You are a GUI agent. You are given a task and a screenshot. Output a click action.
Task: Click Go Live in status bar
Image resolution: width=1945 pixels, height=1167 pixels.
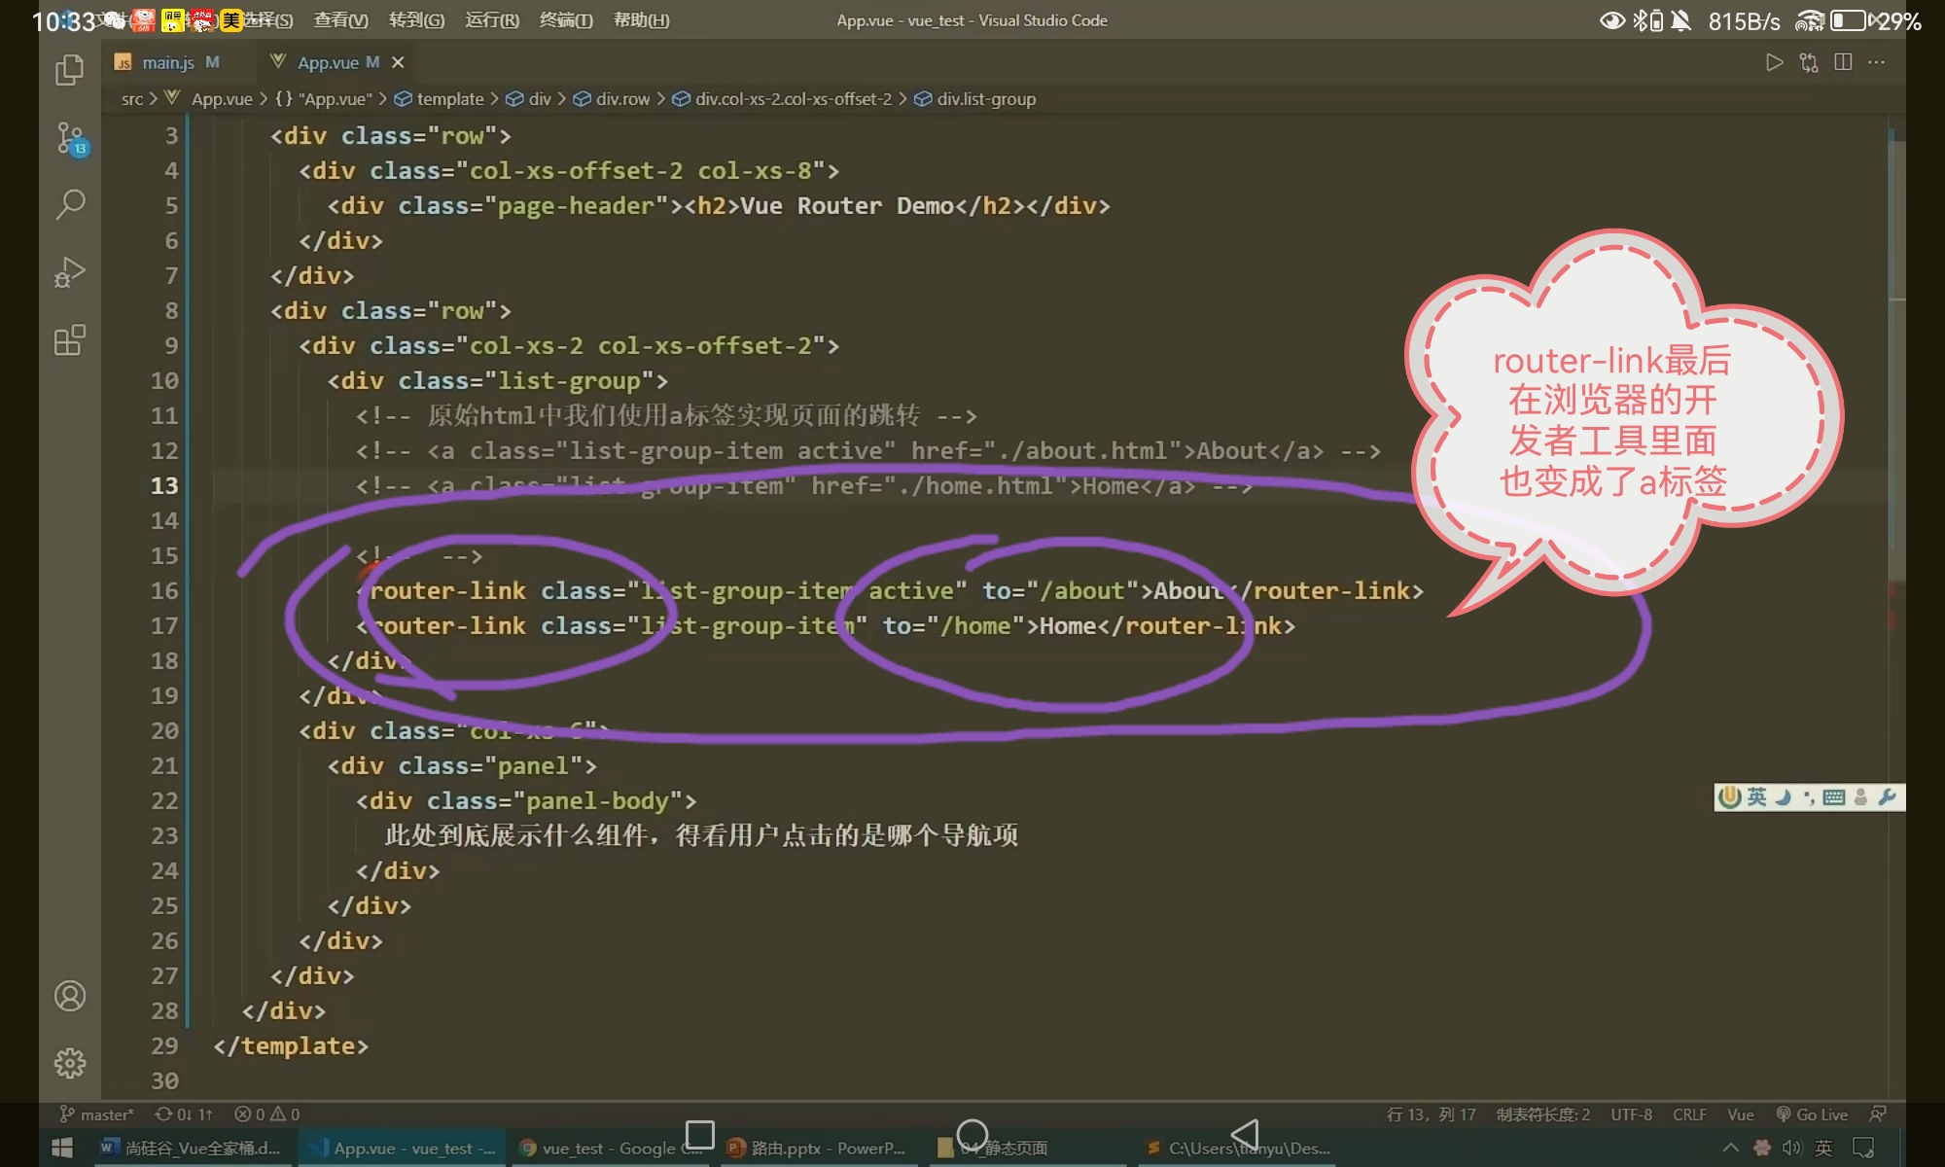[x=1812, y=1114]
